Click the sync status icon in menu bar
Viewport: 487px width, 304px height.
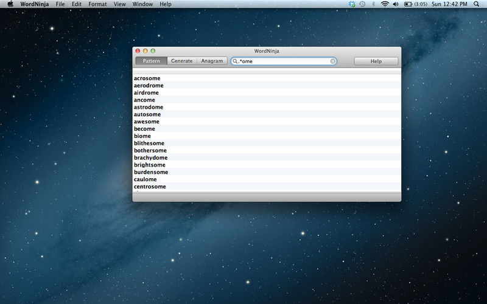(x=352, y=4)
